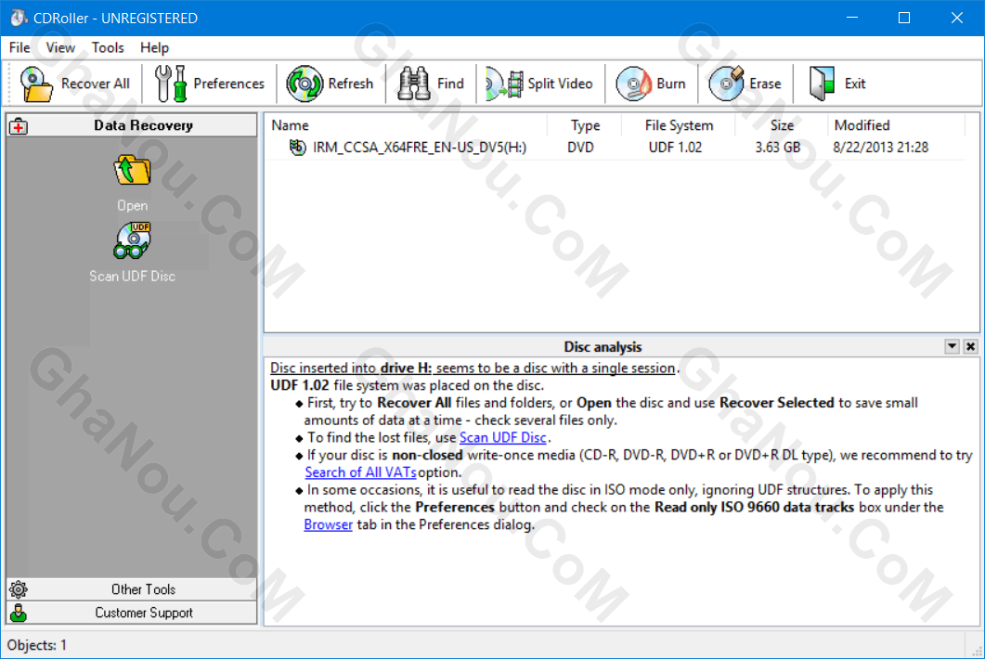This screenshot has width=985, height=659.
Task: Close the Disc analysis pane
Action: click(970, 346)
